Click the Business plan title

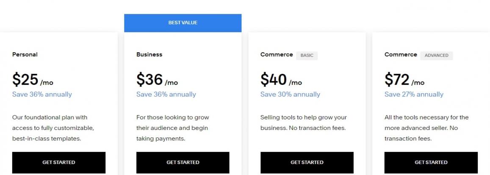tap(149, 54)
